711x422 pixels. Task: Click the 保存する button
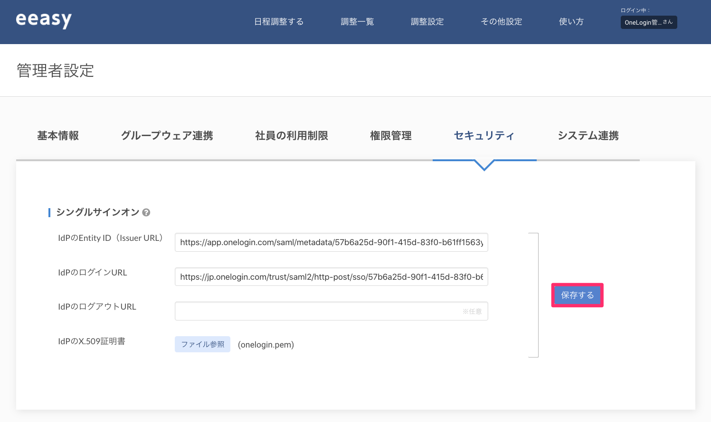click(577, 295)
